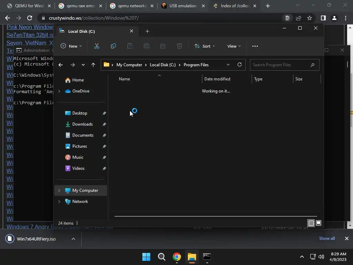
Task: Open a new Chrome tab
Action: 268,6
